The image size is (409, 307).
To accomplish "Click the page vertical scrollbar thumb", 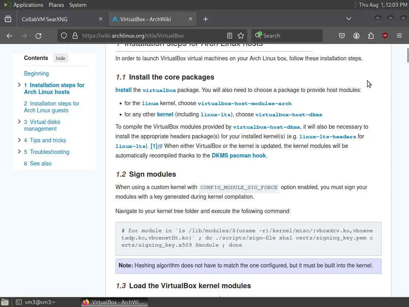I will coord(408,55).
